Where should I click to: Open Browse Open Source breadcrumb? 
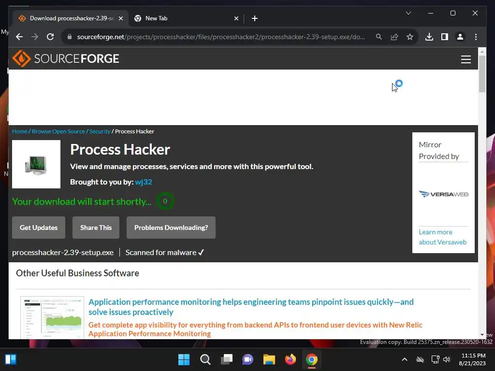[58, 131]
